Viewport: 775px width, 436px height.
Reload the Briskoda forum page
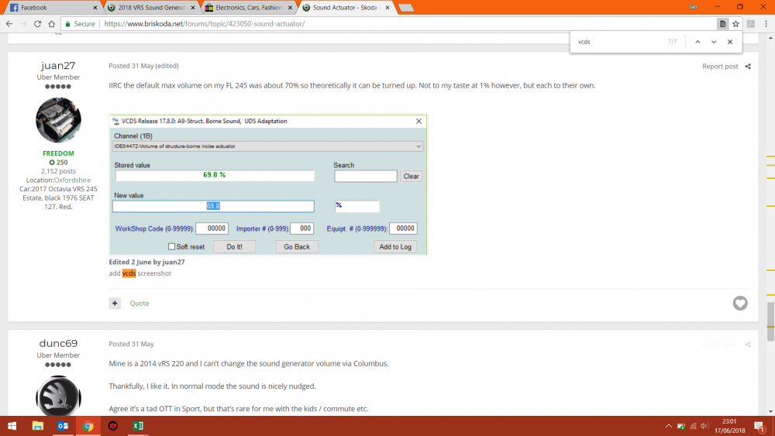tap(37, 24)
